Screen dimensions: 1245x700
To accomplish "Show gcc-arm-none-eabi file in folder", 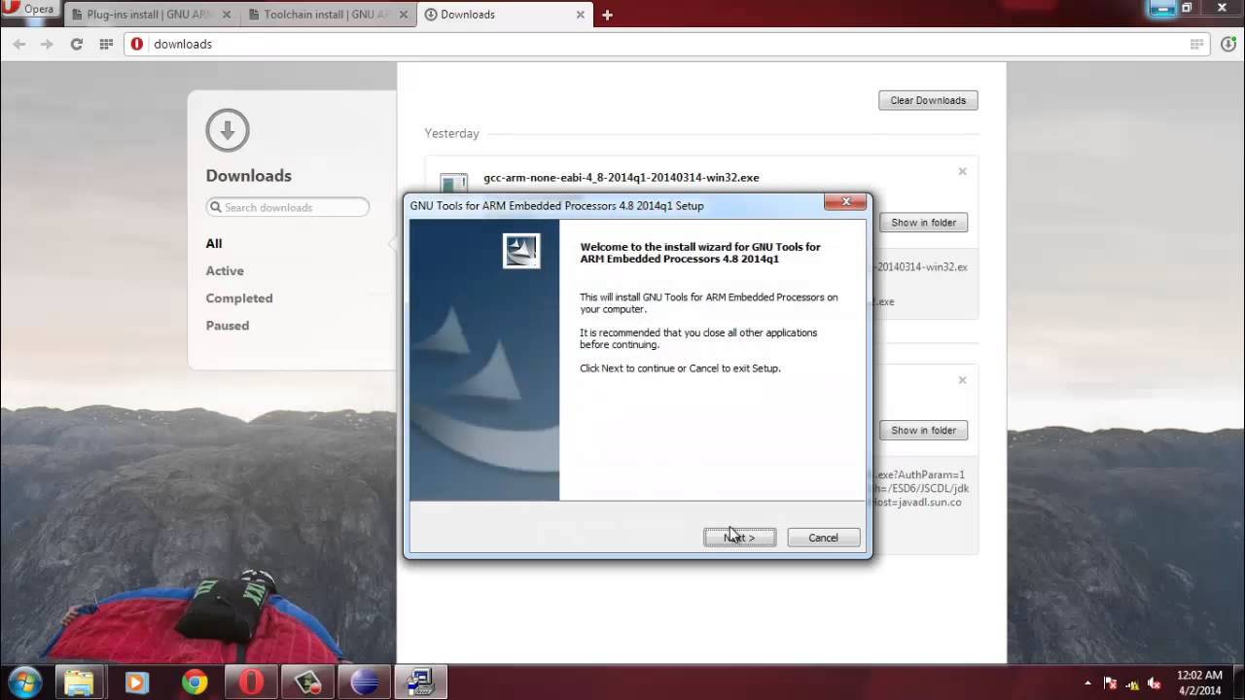I will click(923, 223).
